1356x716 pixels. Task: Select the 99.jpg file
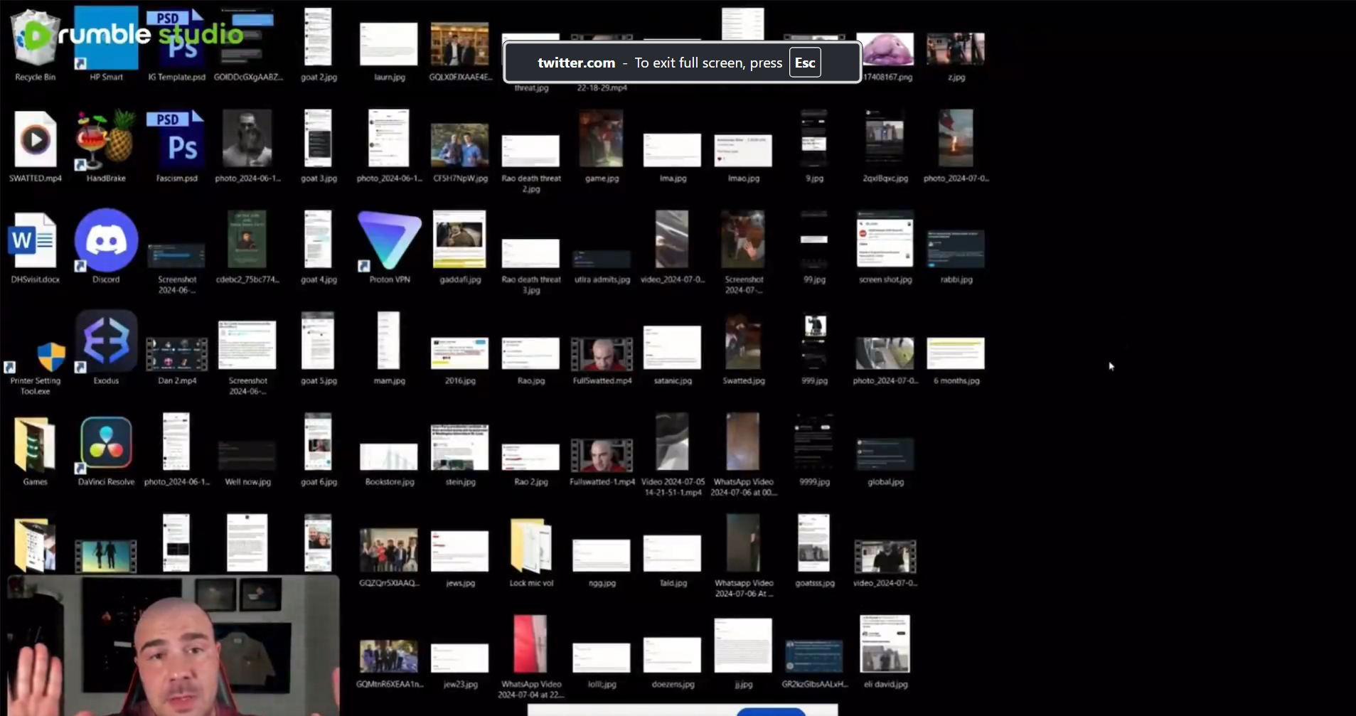[x=814, y=247]
